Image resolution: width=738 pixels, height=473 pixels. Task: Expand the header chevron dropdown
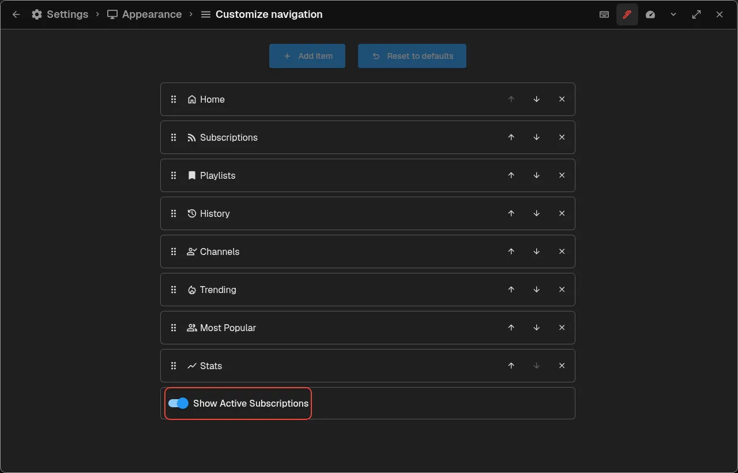click(x=673, y=14)
